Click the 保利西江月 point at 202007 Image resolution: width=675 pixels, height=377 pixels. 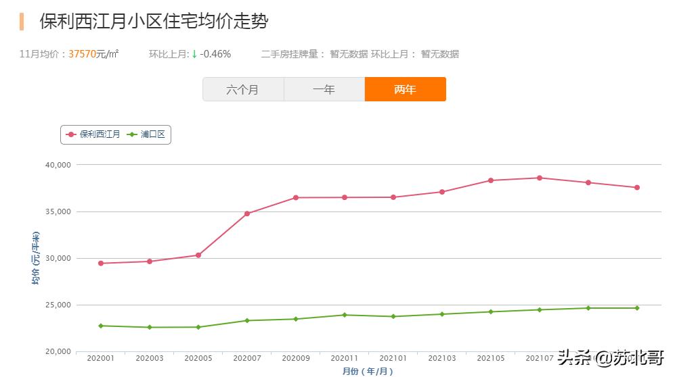(247, 213)
